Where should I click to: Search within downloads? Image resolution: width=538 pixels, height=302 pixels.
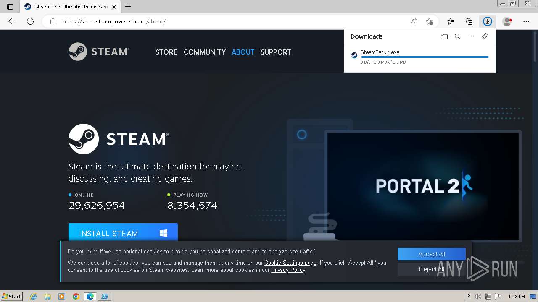[x=458, y=36]
